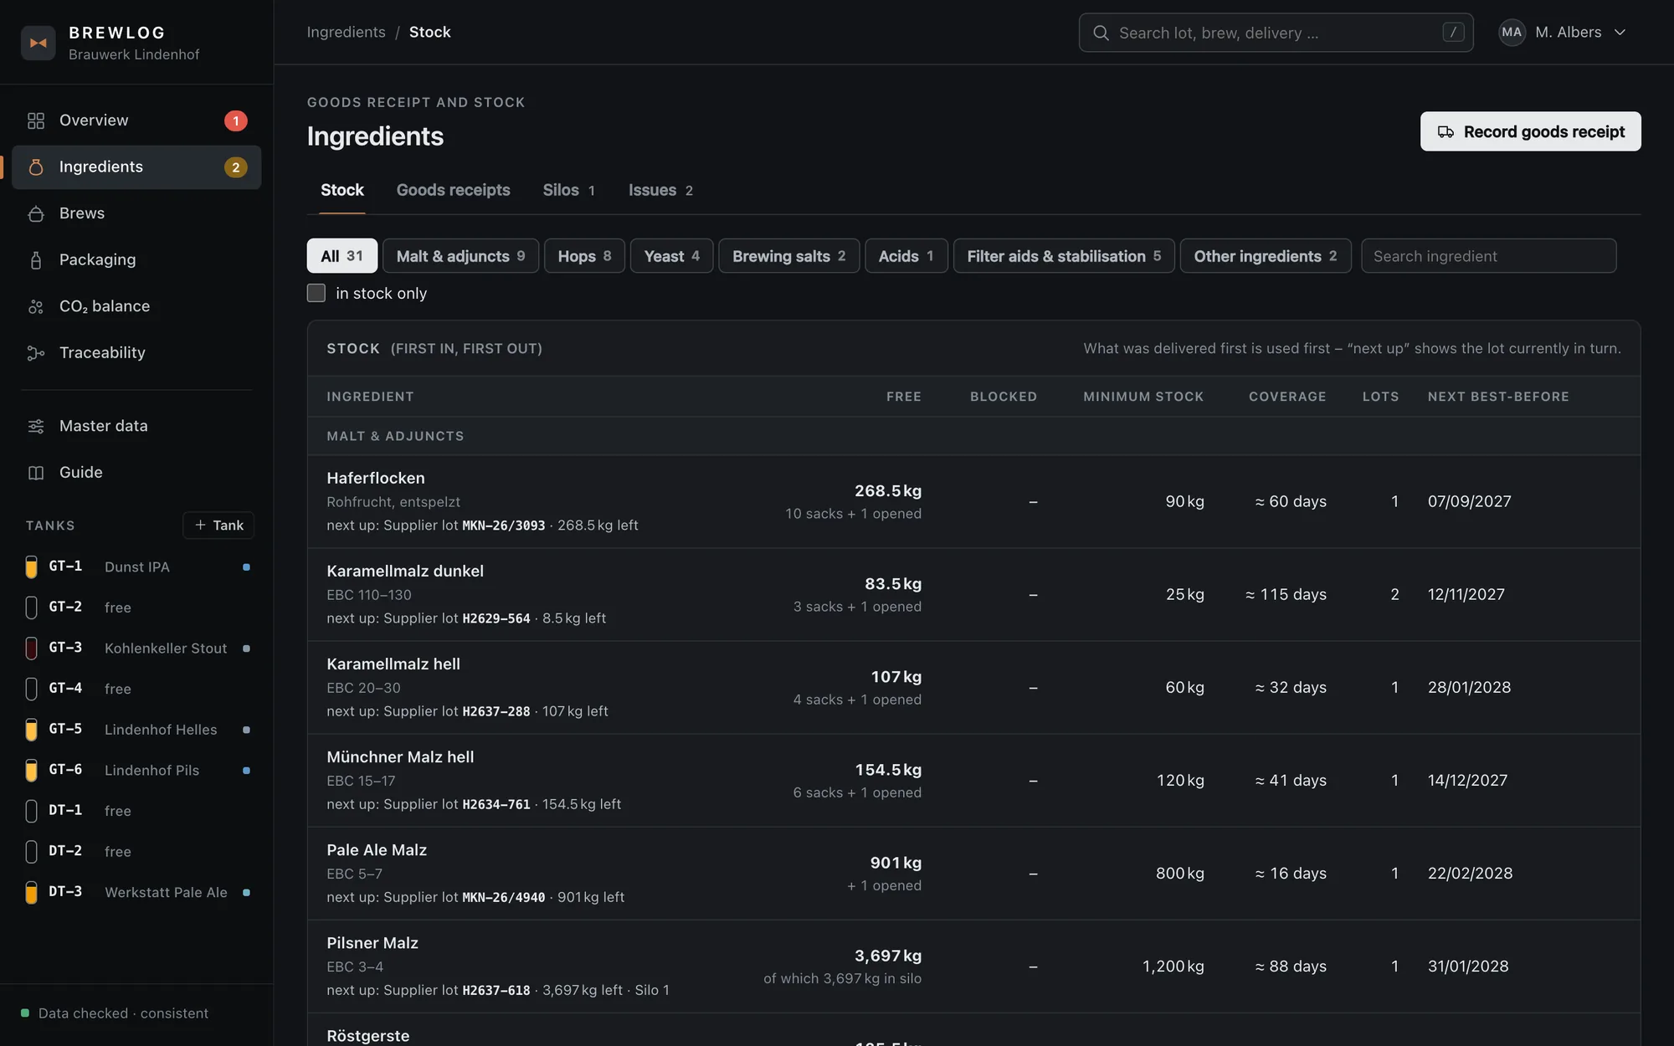Click the Master data sliders icon

tap(35, 426)
